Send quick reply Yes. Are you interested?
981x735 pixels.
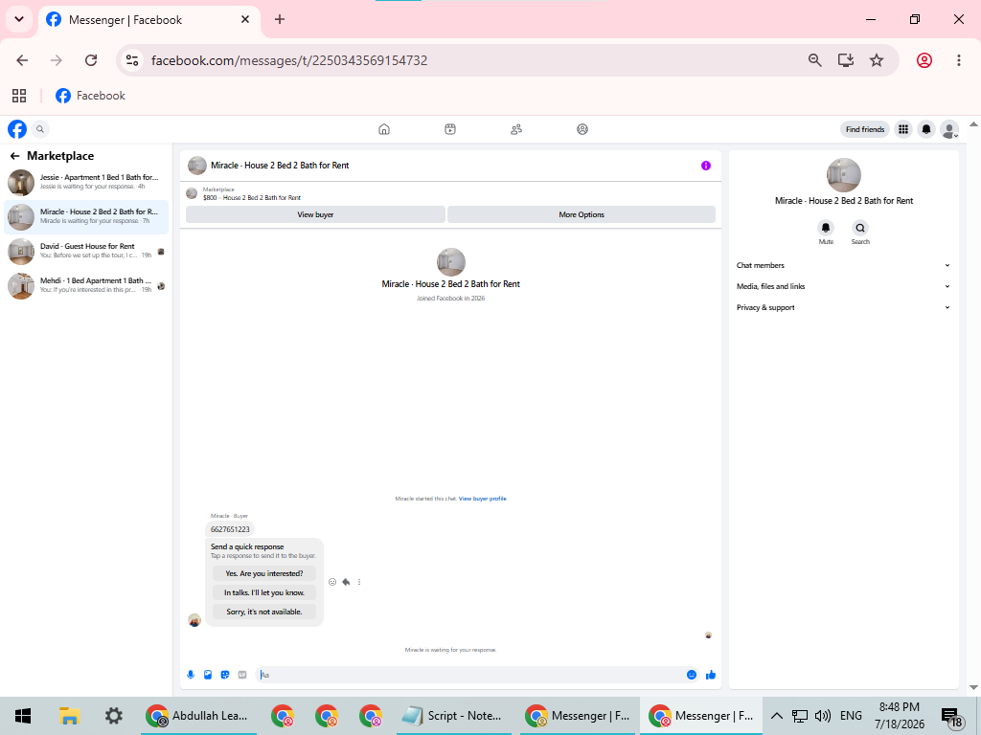pyautogui.click(x=264, y=573)
